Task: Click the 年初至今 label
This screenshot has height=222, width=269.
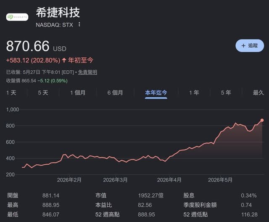Action: click(x=81, y=60)
